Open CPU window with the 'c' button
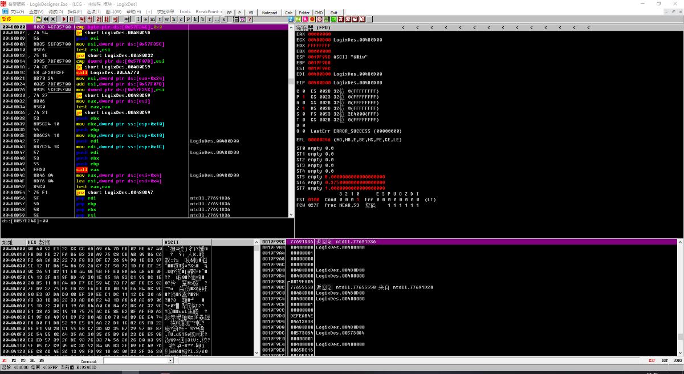This screenshot has height=374, width=684. 181,19
